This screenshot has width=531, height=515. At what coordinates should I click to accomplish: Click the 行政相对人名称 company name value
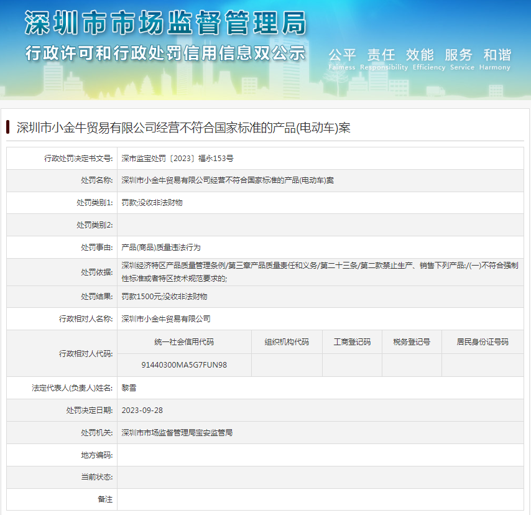166,319
